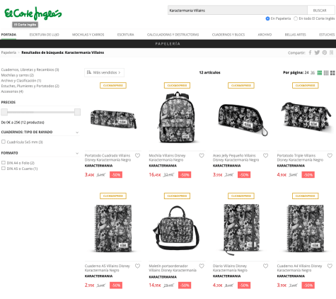The image size is (336, 299).
Task: Enable the DIN A4 o Folio checkbox
Action: (4, 163)
